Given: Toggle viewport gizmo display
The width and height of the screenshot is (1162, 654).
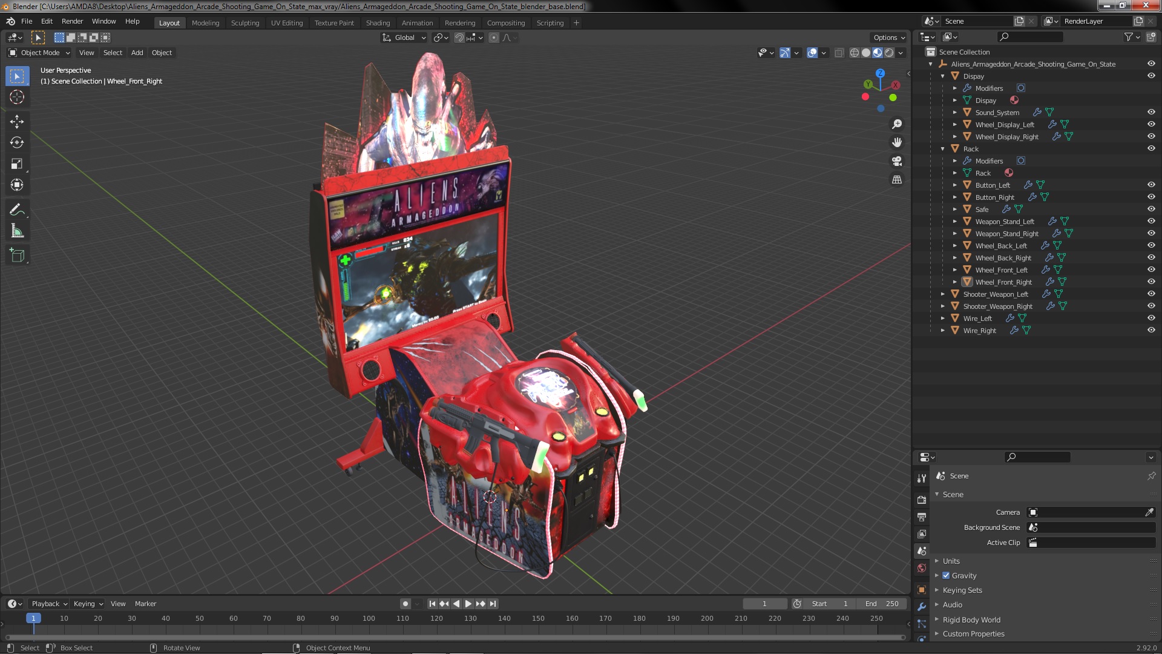Looking at the screenshot, I should 785,53.
